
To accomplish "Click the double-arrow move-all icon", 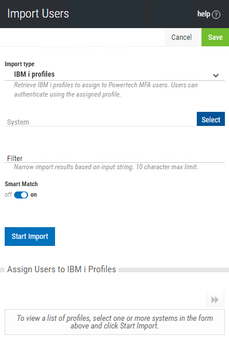I will point(215,300).
